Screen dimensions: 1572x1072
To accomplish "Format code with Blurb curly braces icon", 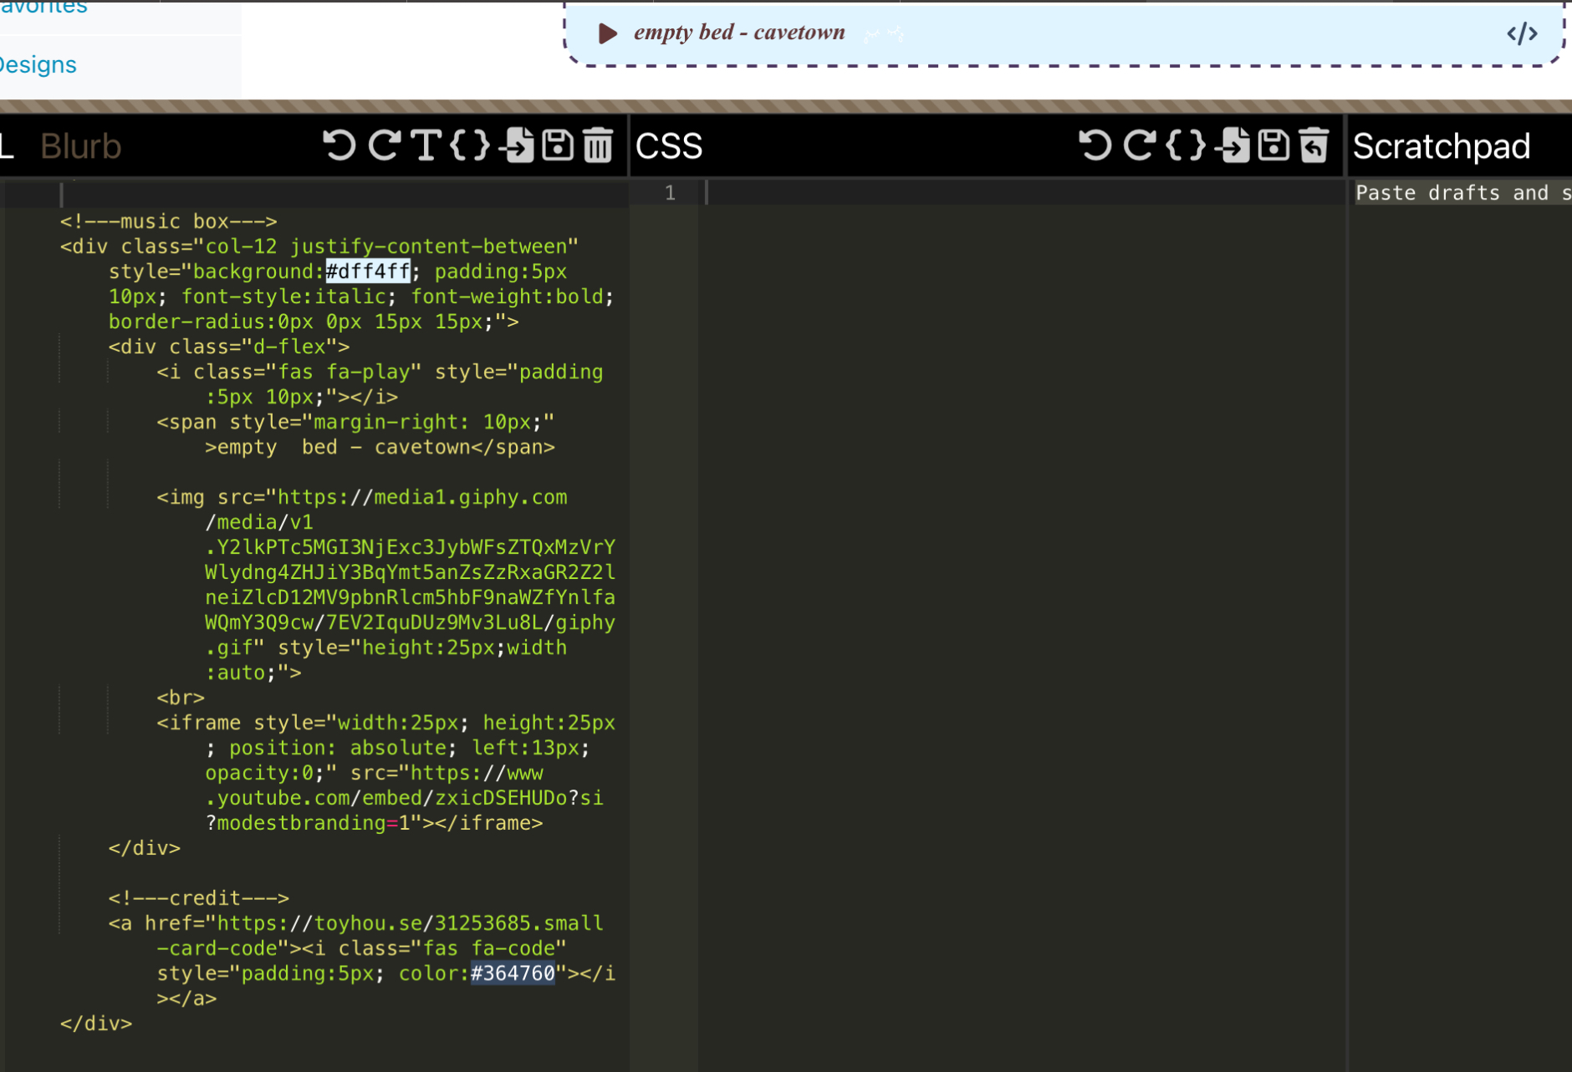I will tap(469, 145).
